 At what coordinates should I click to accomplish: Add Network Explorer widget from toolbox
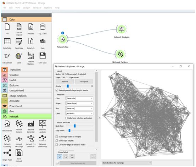click(19, 123)
